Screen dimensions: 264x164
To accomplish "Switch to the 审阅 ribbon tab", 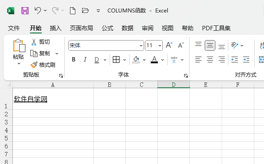I will coord(148,28).
